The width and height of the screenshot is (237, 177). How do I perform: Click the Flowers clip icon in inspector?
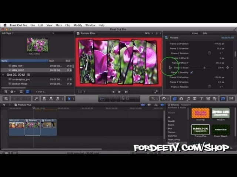[x=166, y=38]
